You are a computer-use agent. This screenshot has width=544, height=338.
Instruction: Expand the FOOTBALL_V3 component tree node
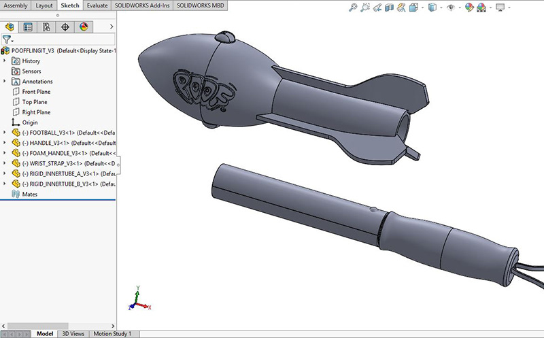click(5, 133)
